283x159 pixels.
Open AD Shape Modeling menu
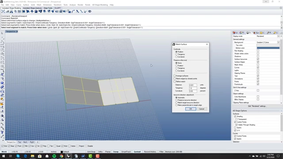(100, 5)
